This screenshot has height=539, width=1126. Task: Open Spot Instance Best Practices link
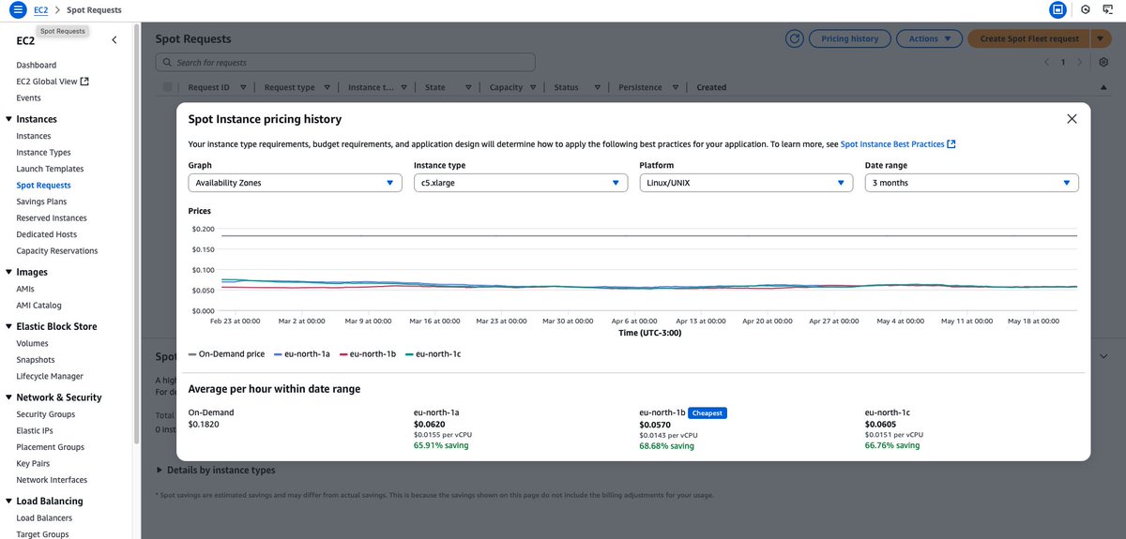[x=891, y=144]
